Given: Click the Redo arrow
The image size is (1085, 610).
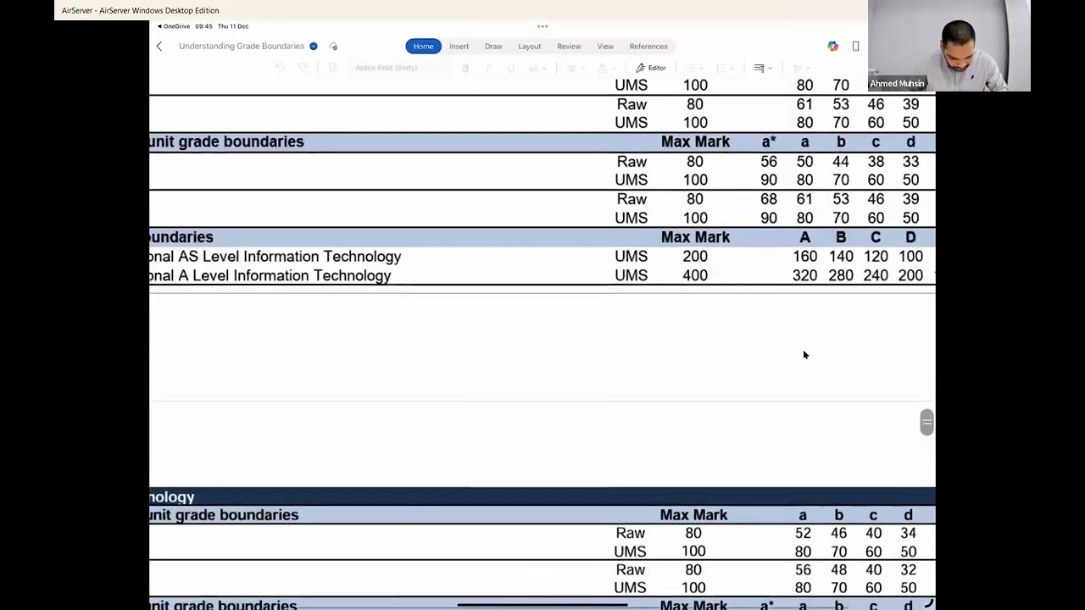Looking at the screenshot, I should click(x=303, y=68).
